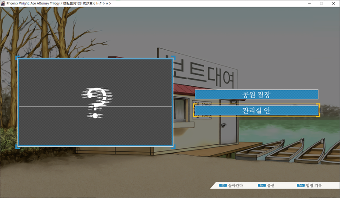Click the BS 돌아간다 back button
340x198 pixels.
click(x=231, y=185)
